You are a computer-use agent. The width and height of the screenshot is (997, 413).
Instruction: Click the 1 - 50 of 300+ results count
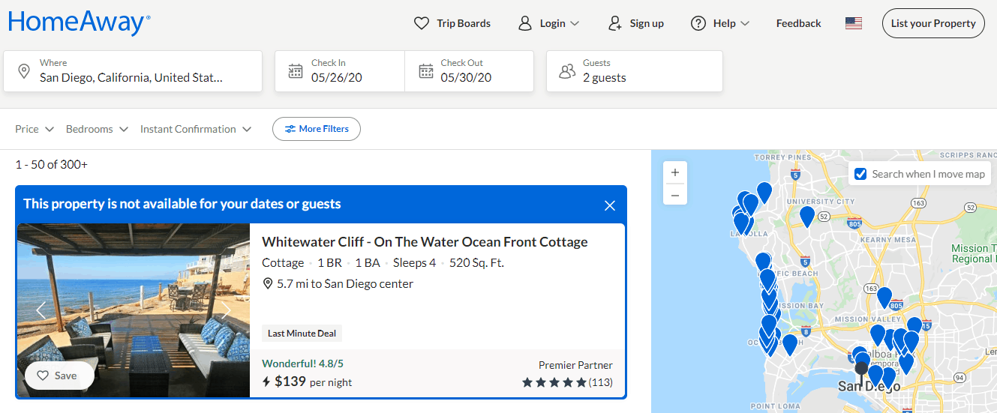[x=51, y=164]
